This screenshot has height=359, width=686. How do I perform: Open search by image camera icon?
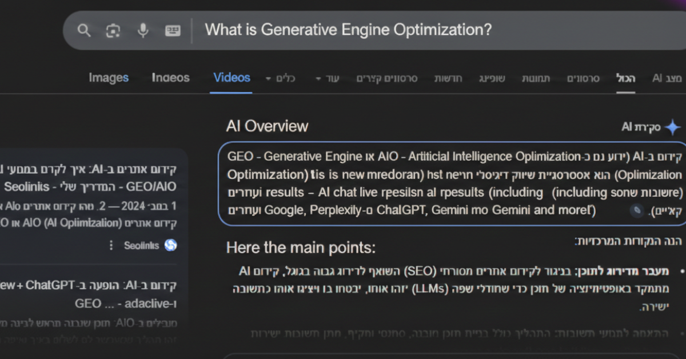pos(113,30)
